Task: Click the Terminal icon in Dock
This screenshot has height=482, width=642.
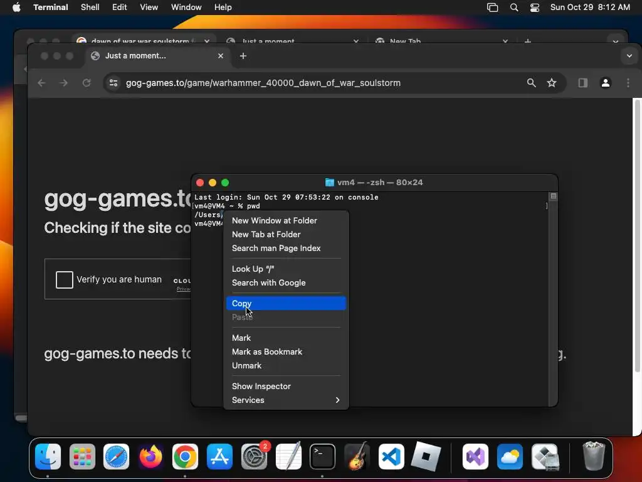Action: coord(322,456)
